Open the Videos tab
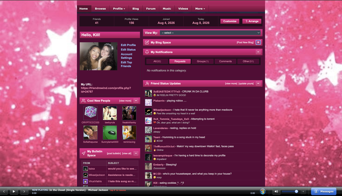 [183, 9]
